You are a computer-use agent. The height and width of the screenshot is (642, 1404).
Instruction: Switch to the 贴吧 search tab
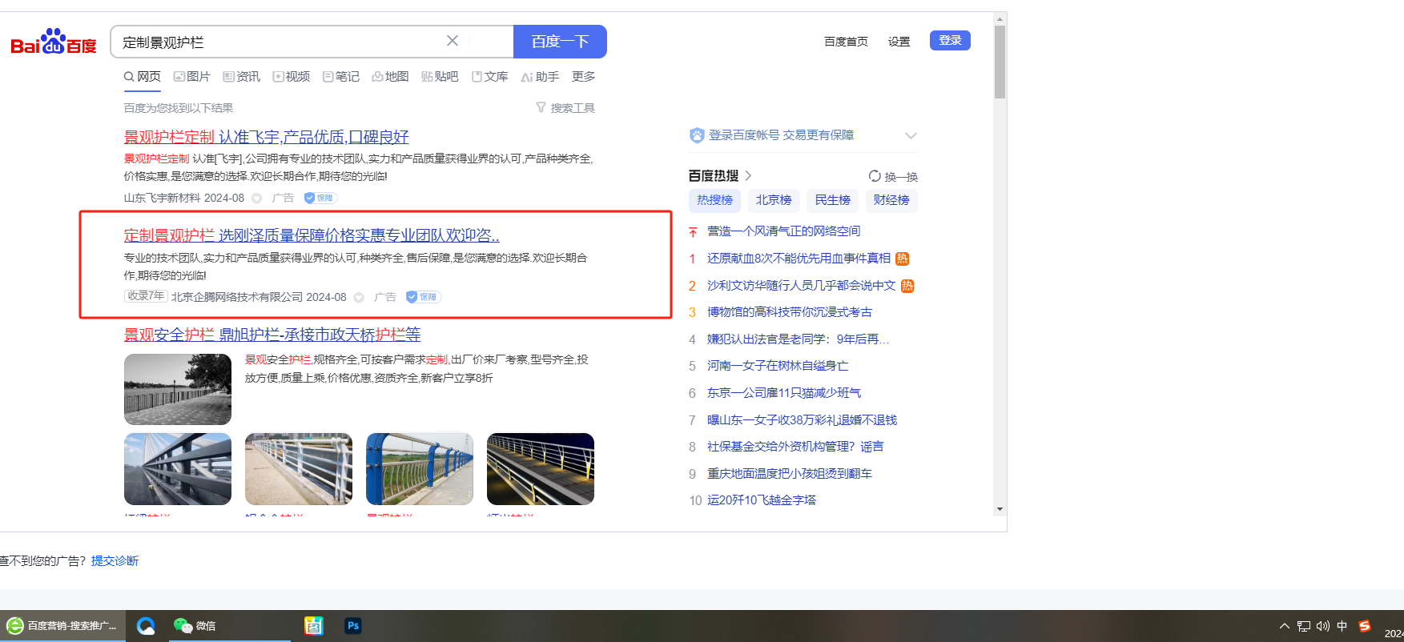[441, 76]
